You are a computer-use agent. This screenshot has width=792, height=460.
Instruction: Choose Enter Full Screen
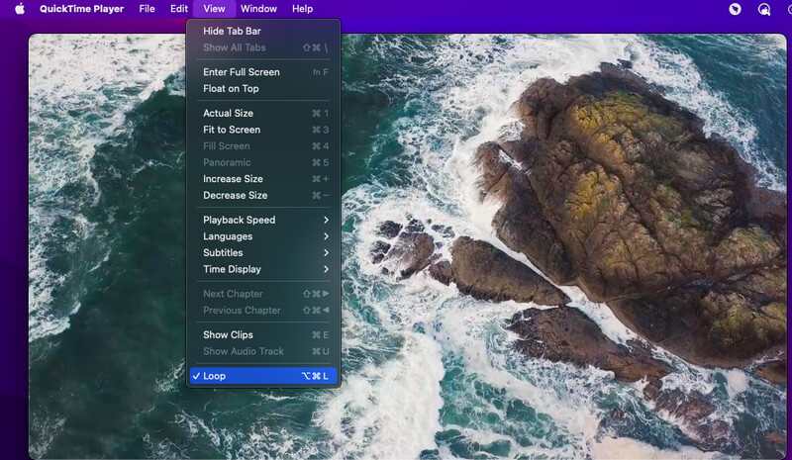coord(263,71)
